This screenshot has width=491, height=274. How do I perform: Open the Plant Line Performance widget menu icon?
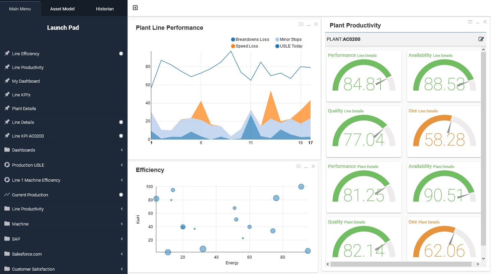click(301, 24)
